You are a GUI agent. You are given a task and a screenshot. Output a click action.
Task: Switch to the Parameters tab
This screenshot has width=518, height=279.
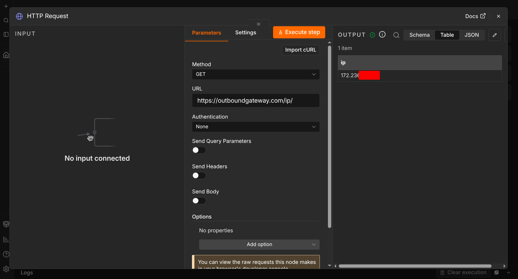(207, 33)
